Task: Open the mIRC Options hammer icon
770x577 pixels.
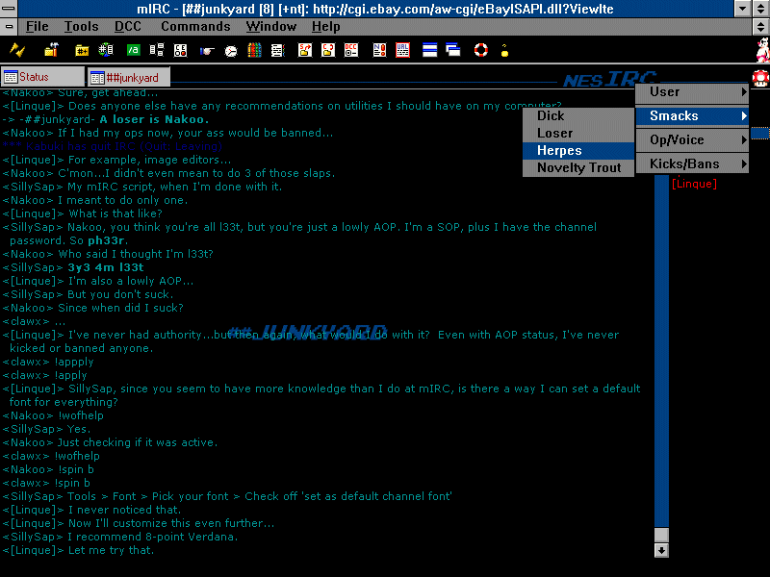Action: pos(51,50)
